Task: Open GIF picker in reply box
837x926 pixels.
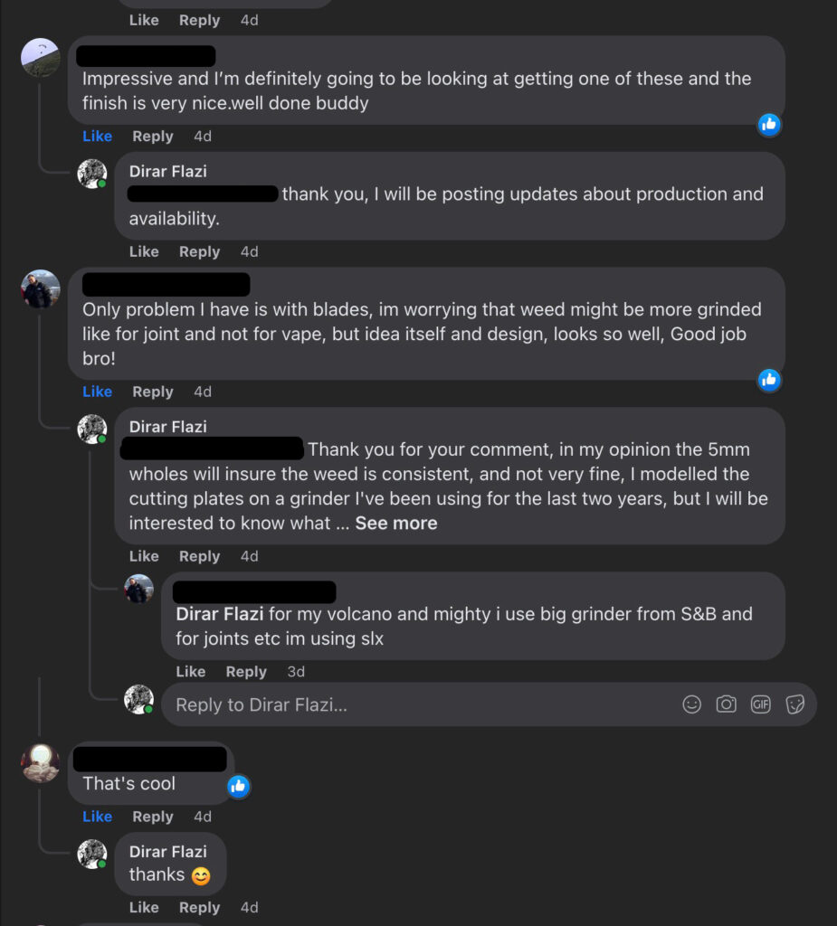Action: click(761, 704)
